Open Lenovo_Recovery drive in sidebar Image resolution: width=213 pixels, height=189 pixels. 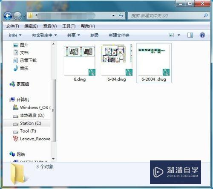(x=35, y=139)
